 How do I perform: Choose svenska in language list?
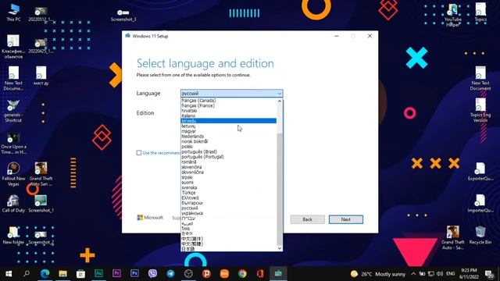[229, 187]
